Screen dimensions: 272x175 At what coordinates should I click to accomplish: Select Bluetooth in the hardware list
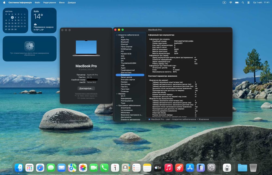coord(125,42)
